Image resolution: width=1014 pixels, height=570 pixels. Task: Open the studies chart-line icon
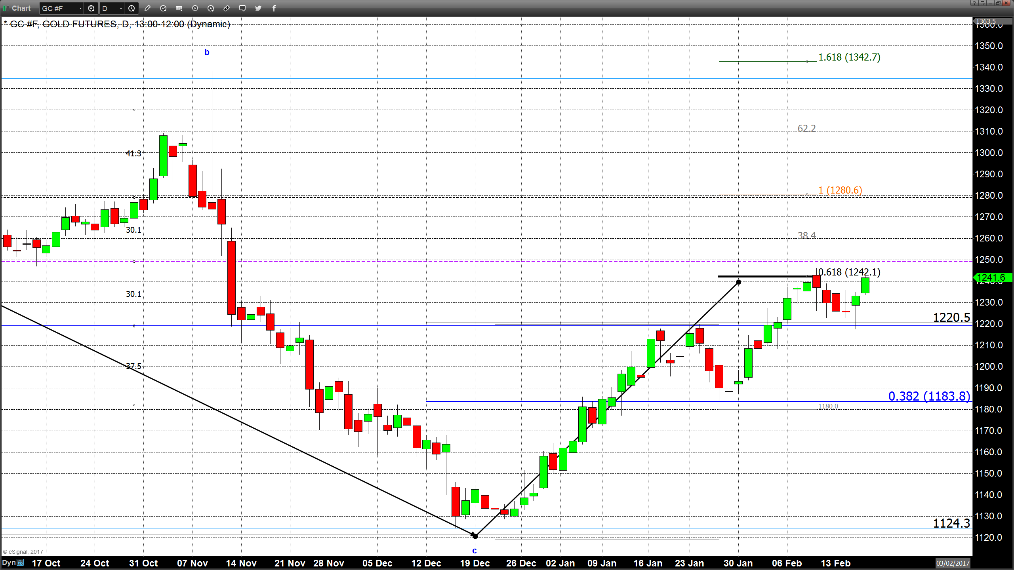tap(163, 8)
